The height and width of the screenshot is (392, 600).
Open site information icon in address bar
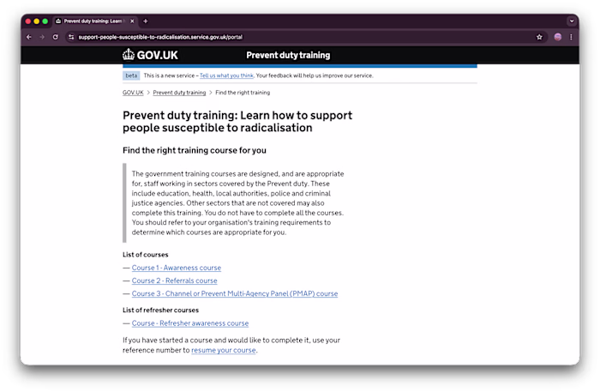click(71, 37)
